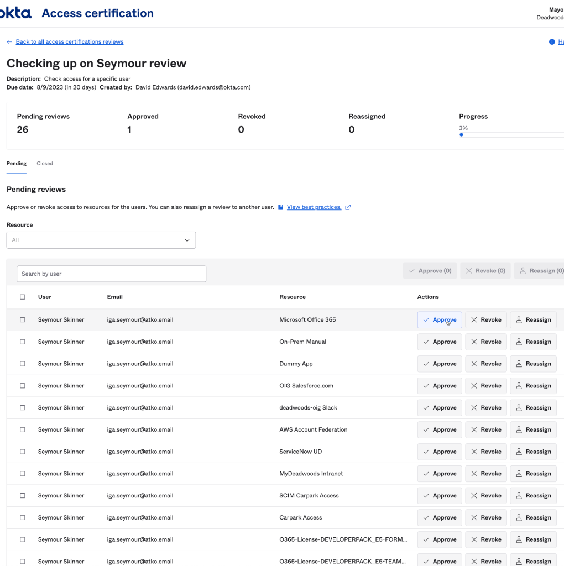564x566 pixels.
Task: Select the Pending tab
Action: [x=17, y=164]
